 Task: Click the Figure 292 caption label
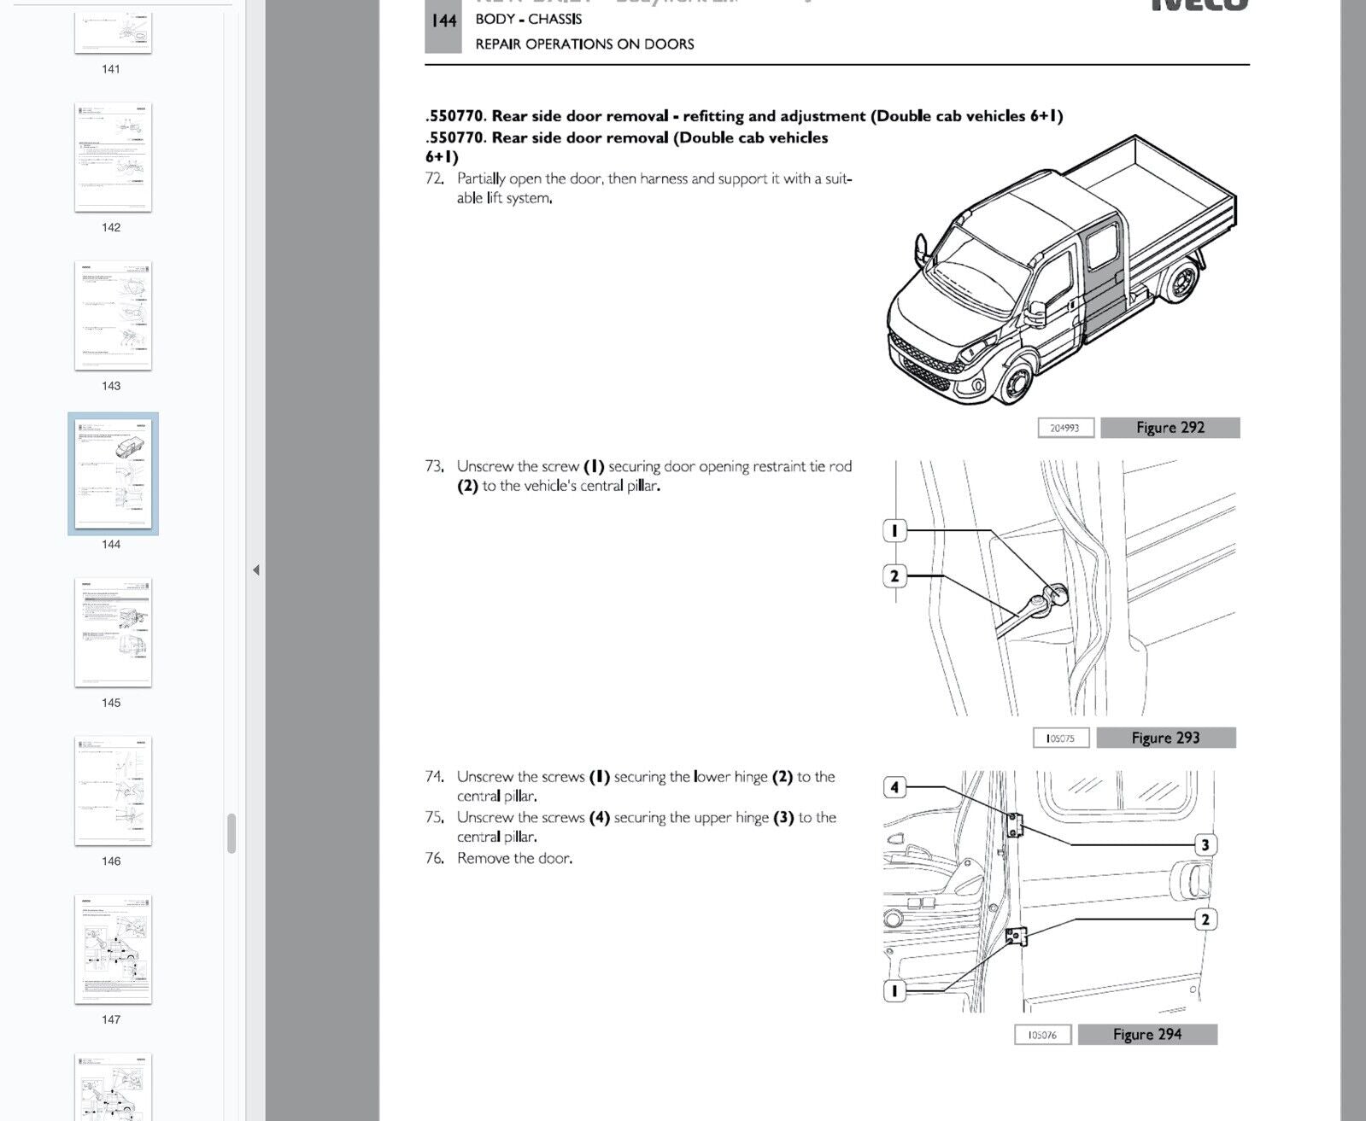click(x=1170, y=428)
